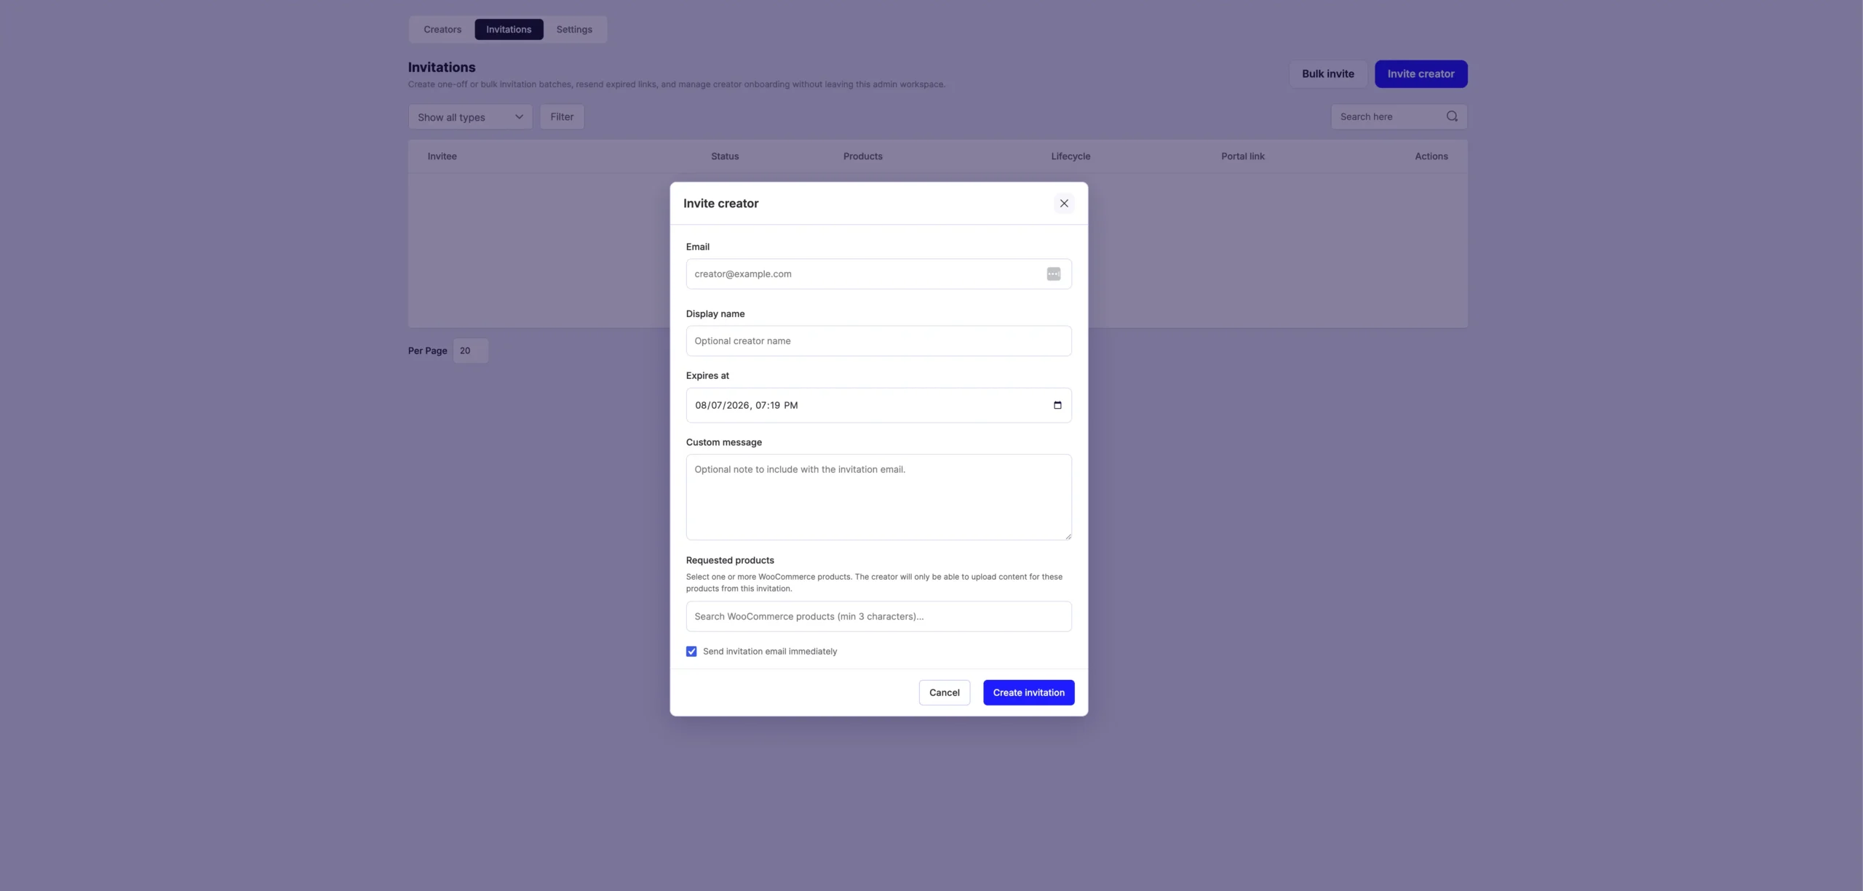This screenshot has height=891, width=1863.
Task: Focus the WooCommerce products search field
Action: click(x=878, y=617)
